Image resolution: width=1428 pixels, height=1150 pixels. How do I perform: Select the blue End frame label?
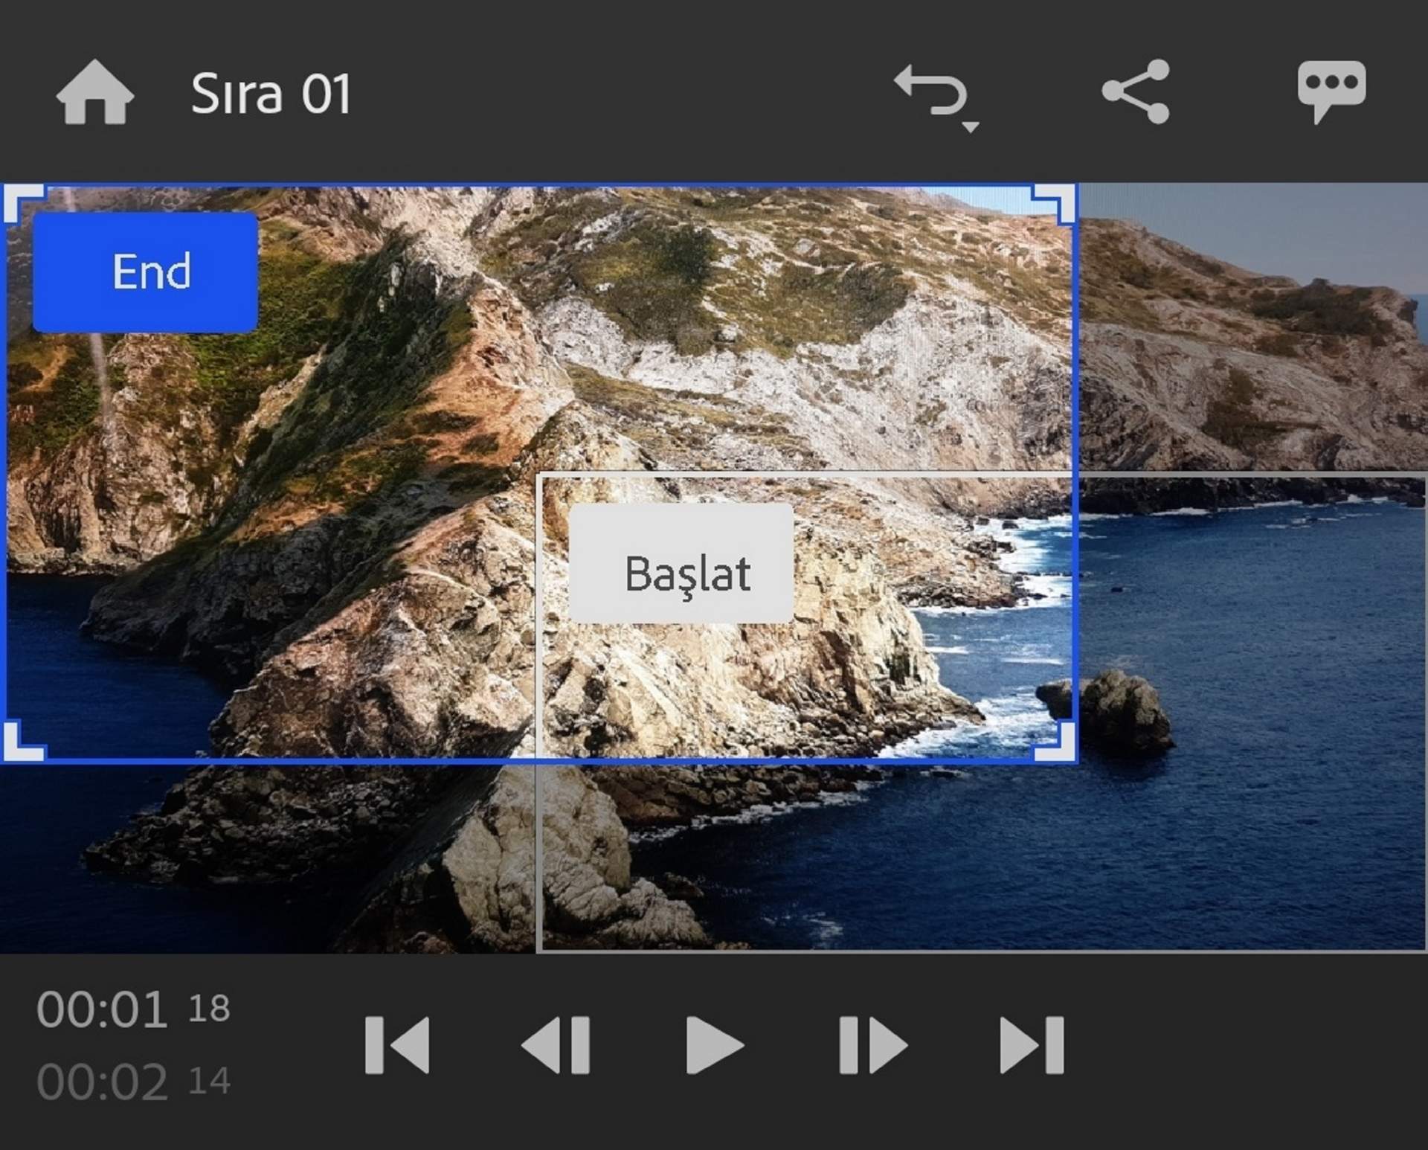[146, 272]
